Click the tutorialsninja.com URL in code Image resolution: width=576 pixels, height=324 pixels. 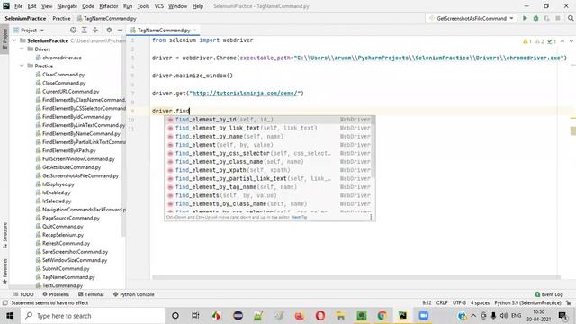[x=245, y=94]
